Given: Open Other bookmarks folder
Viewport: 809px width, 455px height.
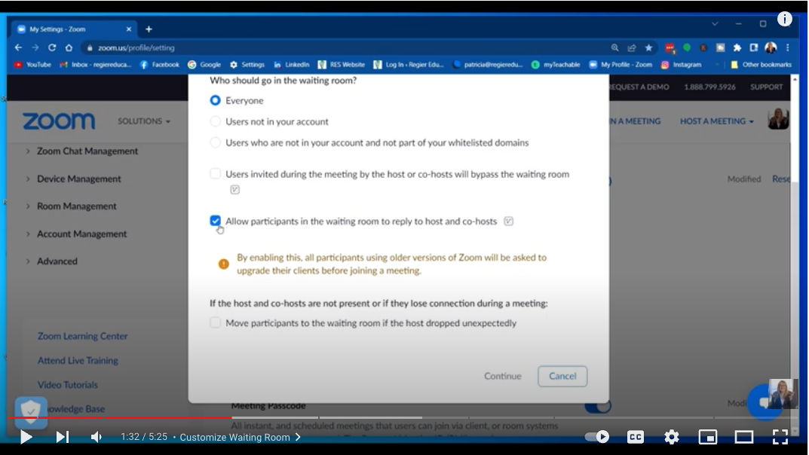Looking at the screenshot, I should tap(761, 65).
